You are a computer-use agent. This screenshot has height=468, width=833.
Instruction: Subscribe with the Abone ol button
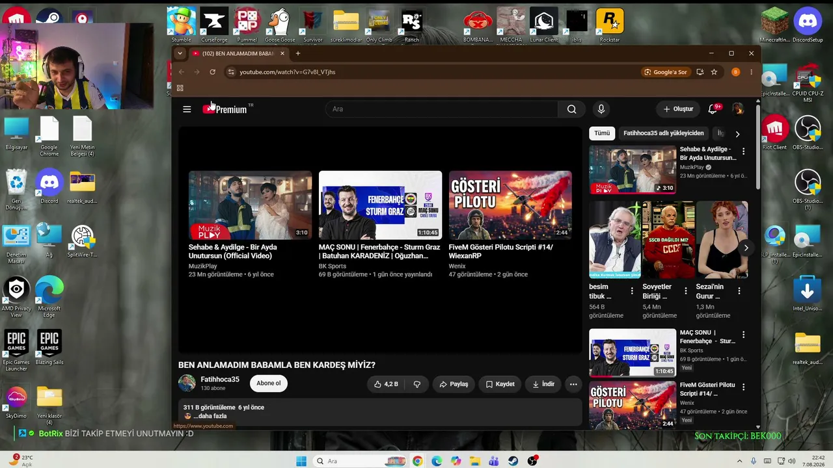pyautogui.click(x=269, y=383)
